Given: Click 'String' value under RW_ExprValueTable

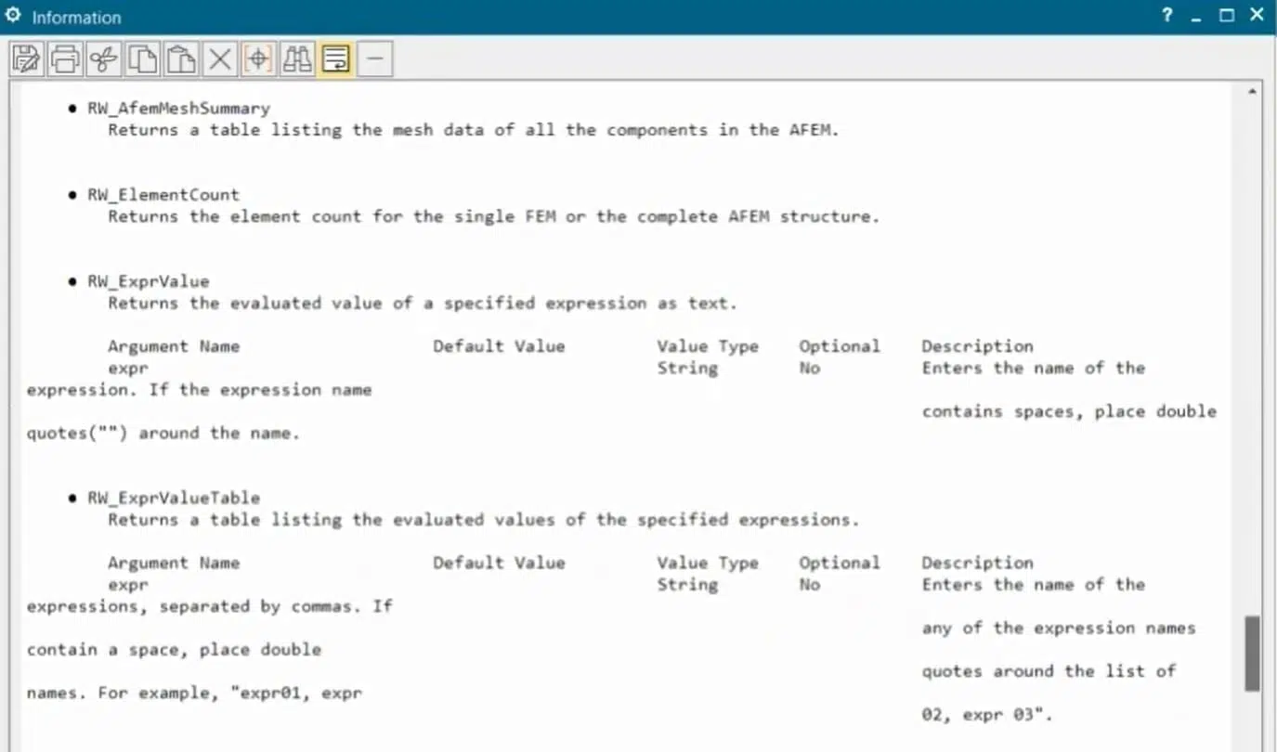Looking at the screenshot, I should 687,585.
